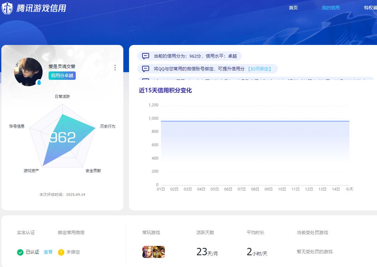The width and height of the screenshot is (377, 267).
Task: Select the 我的信用 navigation tab
Action: click(331, 8)
